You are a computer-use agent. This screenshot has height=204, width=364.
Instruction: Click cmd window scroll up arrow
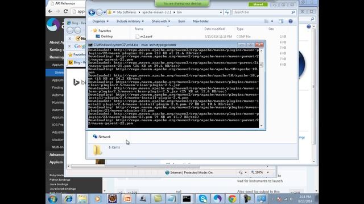point(262,50)
